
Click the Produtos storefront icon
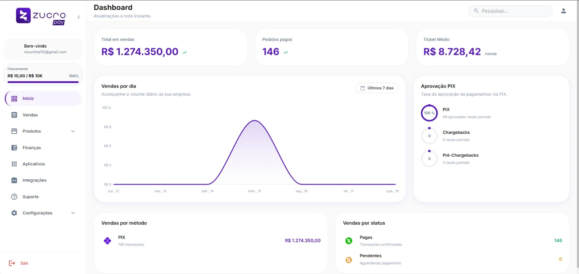(14, 131)
